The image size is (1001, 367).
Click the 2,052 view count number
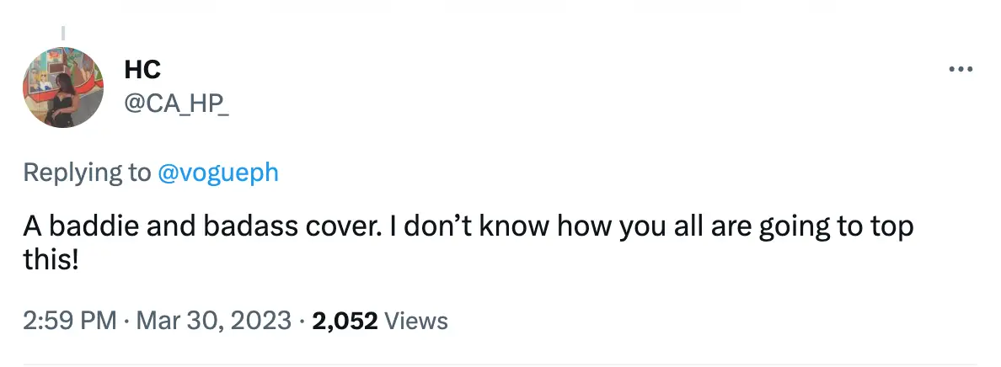(x=344, y=321)
